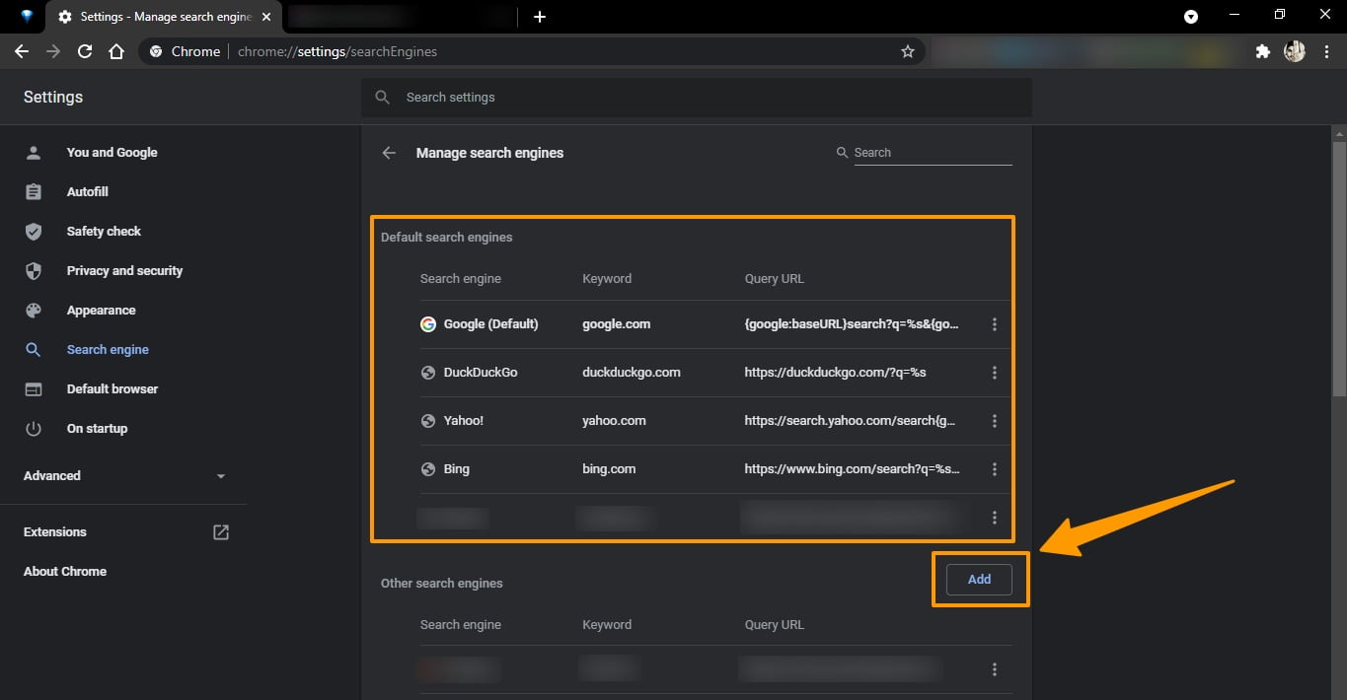
Task: Bookmark this page with the star icon
Action: pos(908,51)
